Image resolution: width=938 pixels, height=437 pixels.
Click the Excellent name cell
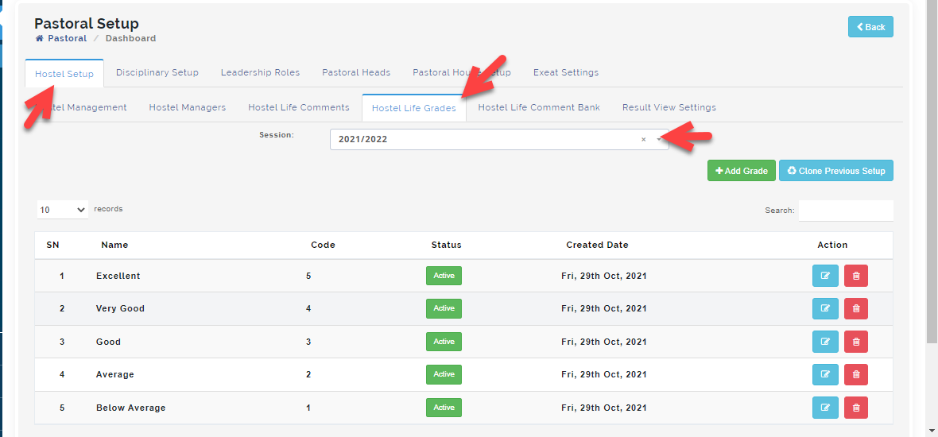(118, 276)
